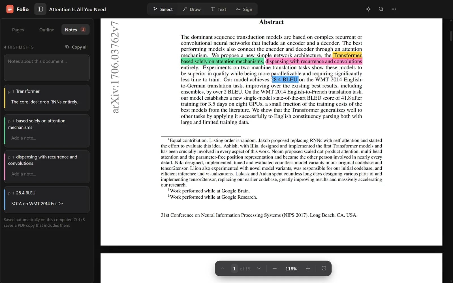Zoom in with the plus button

tap(308, 269)
